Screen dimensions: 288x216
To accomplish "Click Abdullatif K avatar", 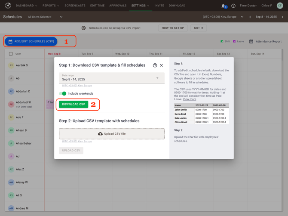I will click(x=11, y=104).
